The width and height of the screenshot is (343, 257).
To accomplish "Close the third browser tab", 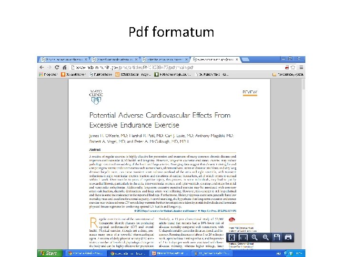I will tap(187, 59).
